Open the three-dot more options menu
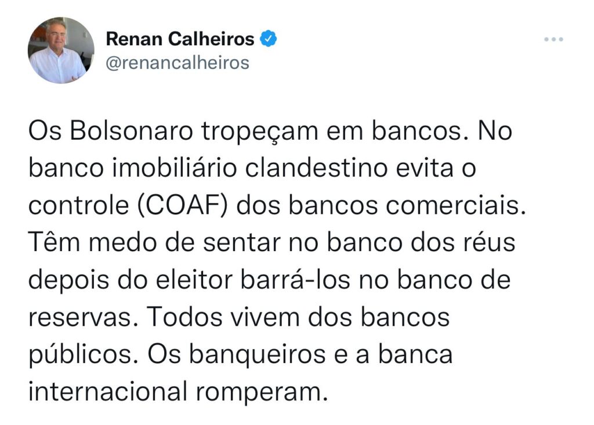Image resolution: width=594 pixels, height=425 pixels. point(553,39)
